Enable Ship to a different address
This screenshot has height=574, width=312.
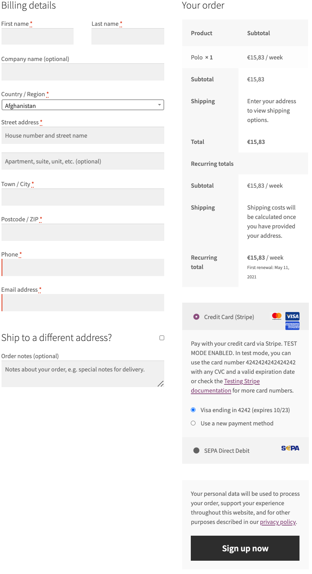point(161,338)
